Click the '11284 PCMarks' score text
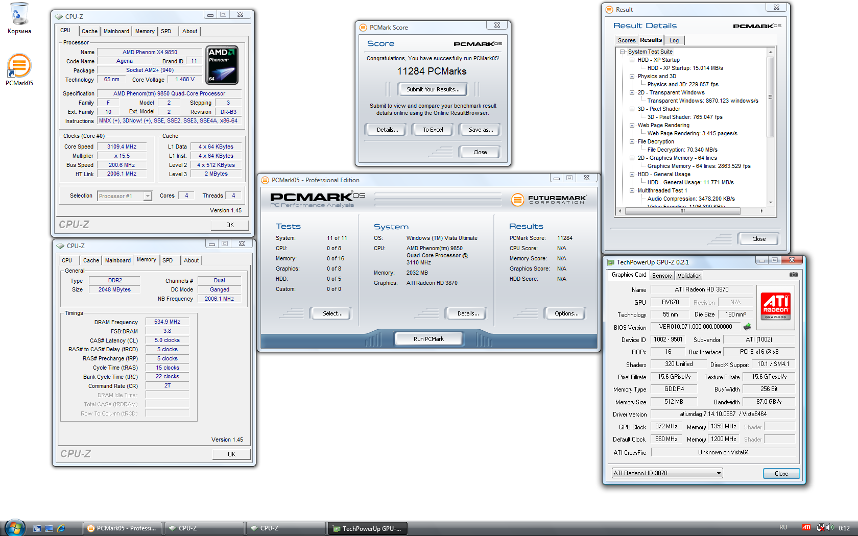This screenshot has width=858, height=536. (x=432, y=71)
